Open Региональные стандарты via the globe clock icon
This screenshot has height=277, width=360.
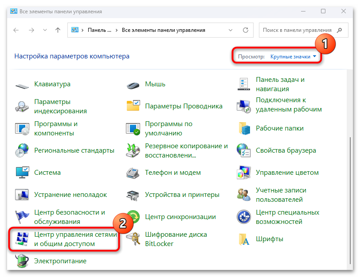click(x=22, y=150)
